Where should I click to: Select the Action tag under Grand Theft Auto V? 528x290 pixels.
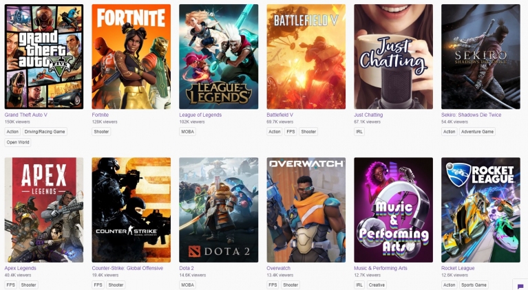pyautogui.click(x=12, y=132)
